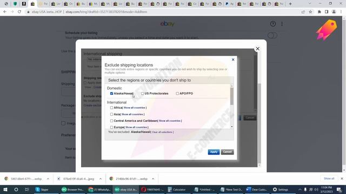Open a new browser tab
The image size is (346, 194).
[x=290, y=4]
